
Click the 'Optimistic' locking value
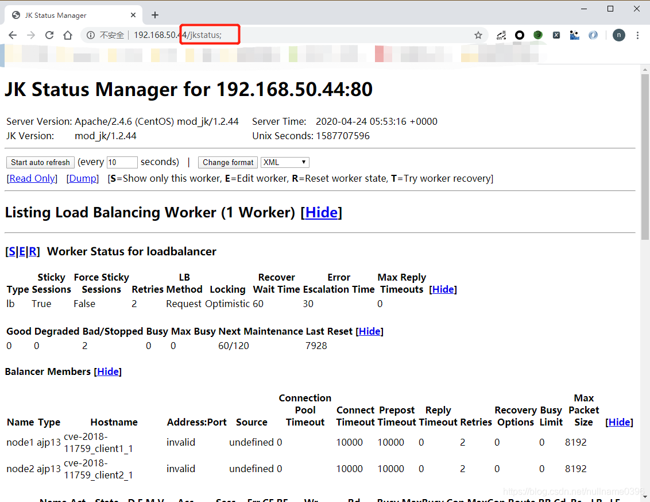tap(227, 304)
